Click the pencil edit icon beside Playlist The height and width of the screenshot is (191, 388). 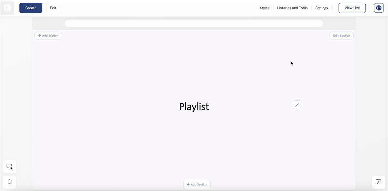pyautogui.click(x=297, y=105)
